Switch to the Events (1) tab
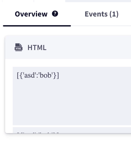The width and height of the screenshot is (131, 145). pyautogui.click(x=101, y=14)
